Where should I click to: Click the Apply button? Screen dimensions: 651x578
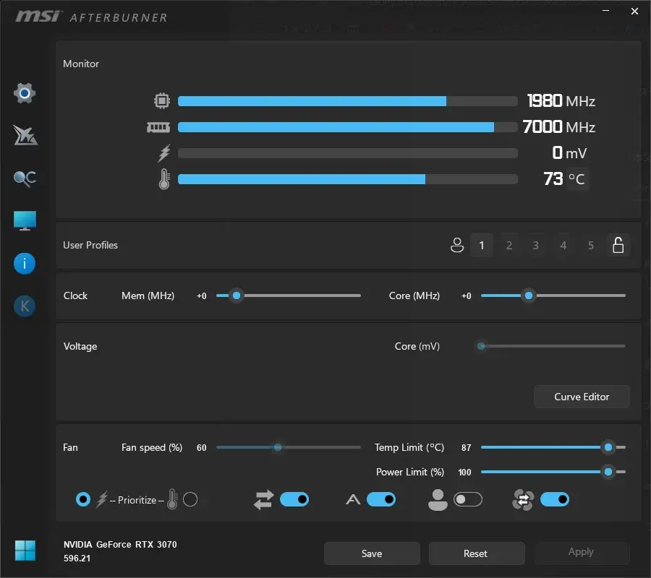coord(582,552)
